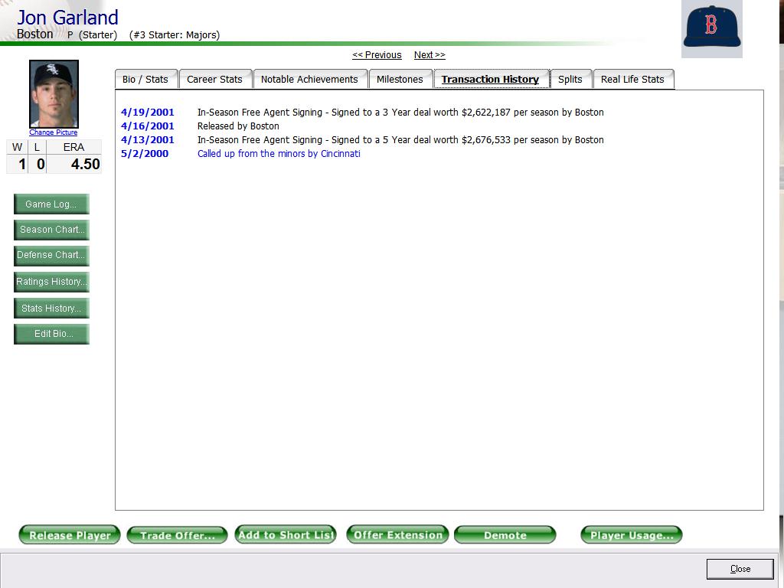Viewport: 784px width, 588px height.
Task: Go to the next player
Action: 430,55
